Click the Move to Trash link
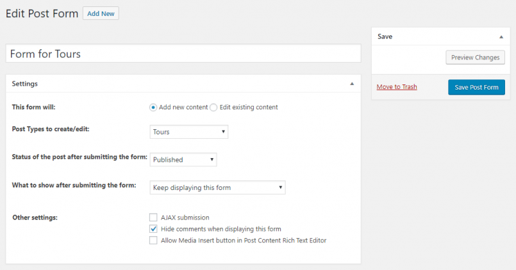Viewport: 516px width, 270px height. point(397,87)
